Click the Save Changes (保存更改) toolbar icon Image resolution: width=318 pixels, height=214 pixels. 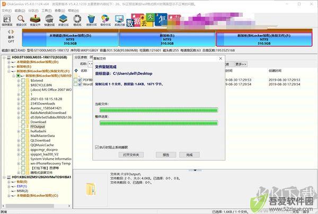click(7, 19)
